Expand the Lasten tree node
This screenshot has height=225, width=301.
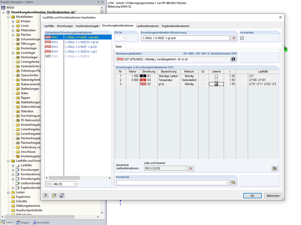(8, 192)
